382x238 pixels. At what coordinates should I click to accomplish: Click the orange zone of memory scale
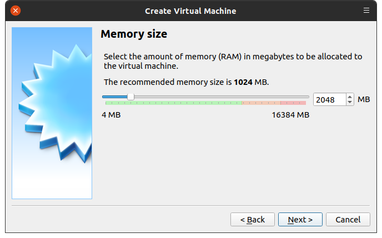click(x=261, y=103)
